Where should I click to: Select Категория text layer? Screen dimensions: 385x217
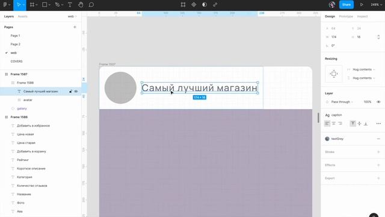[24, 177]
